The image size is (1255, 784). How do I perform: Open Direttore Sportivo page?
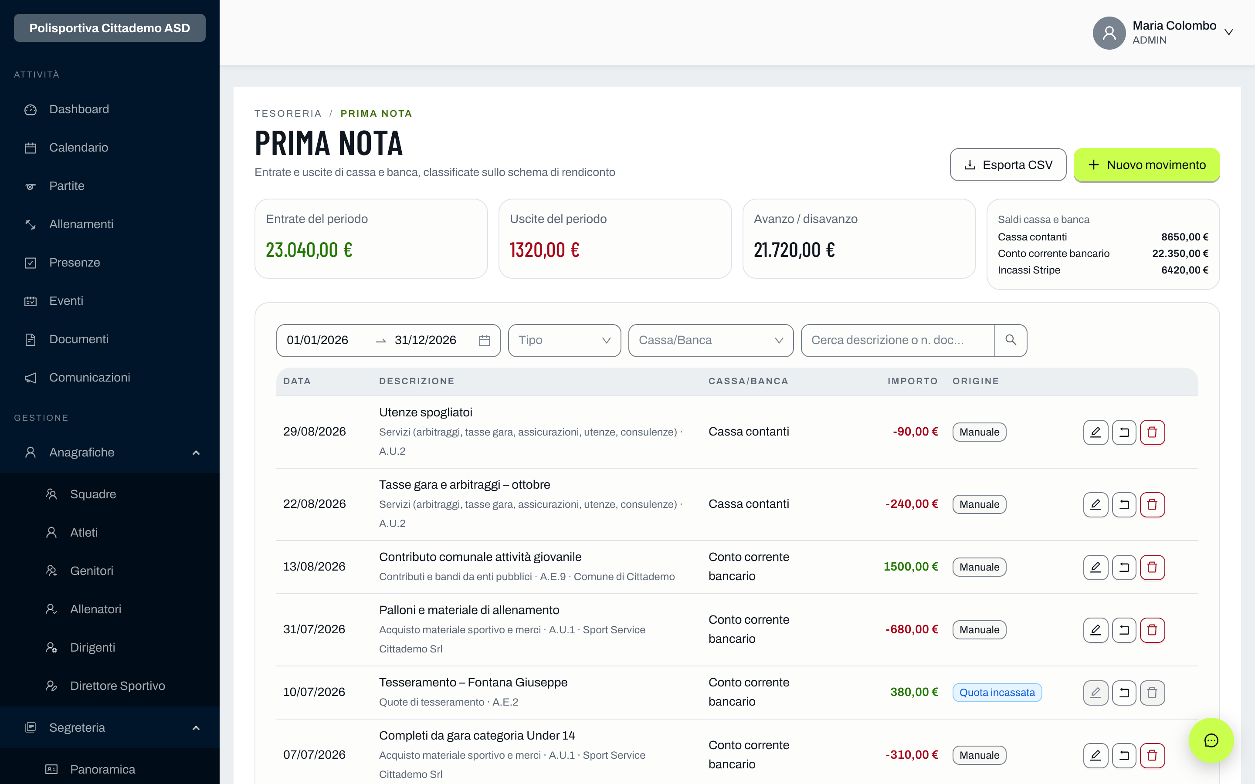point(110,686)
